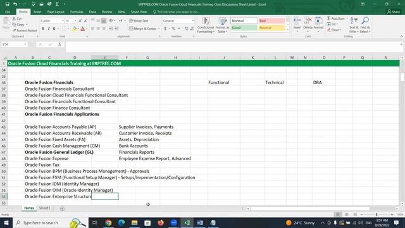Click Copy in Clipboard group
Viewport: 405px width, 228px height.
point(19,25)
